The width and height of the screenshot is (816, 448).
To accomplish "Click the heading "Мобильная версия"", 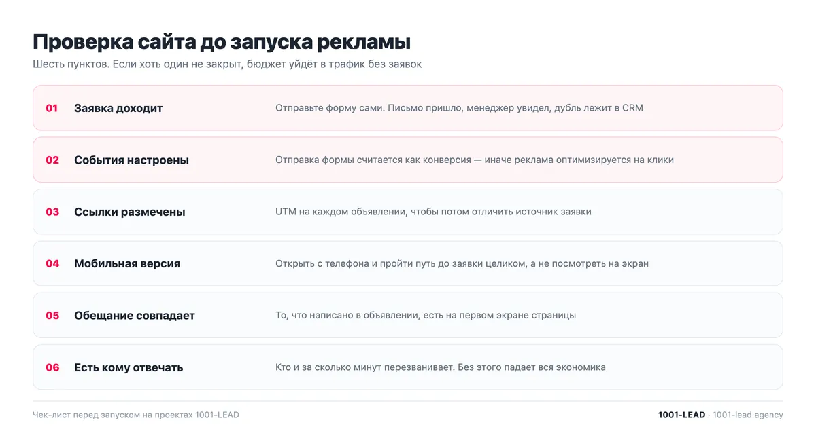I will 127,263.
